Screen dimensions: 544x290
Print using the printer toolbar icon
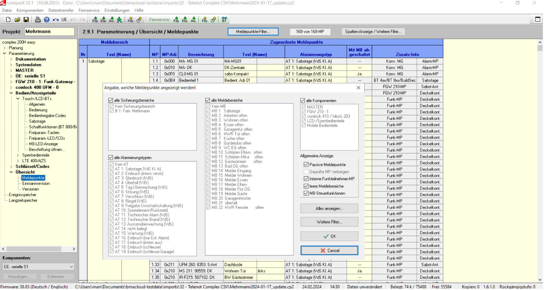(38, 19)
